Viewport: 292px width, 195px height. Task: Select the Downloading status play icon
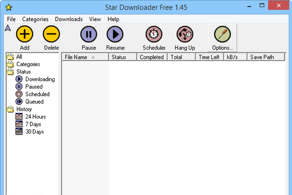tap(19, 79)
